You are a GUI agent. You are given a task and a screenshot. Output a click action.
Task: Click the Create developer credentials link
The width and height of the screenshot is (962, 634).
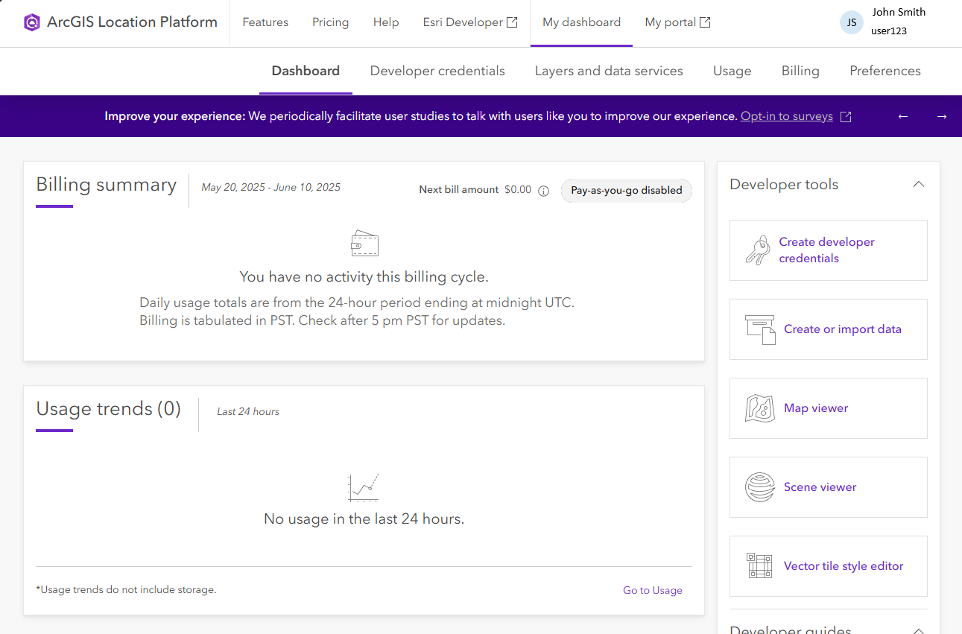click(827, 250)
